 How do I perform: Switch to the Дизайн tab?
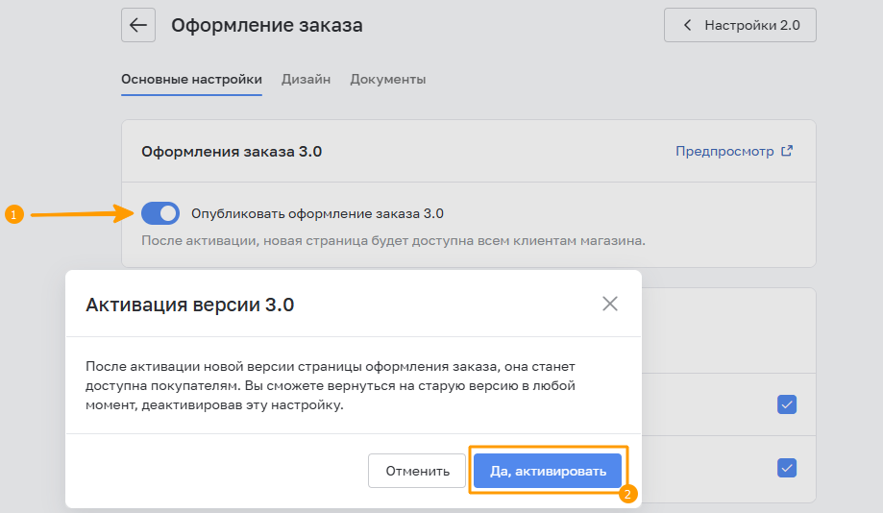click(x=306, y=80)
